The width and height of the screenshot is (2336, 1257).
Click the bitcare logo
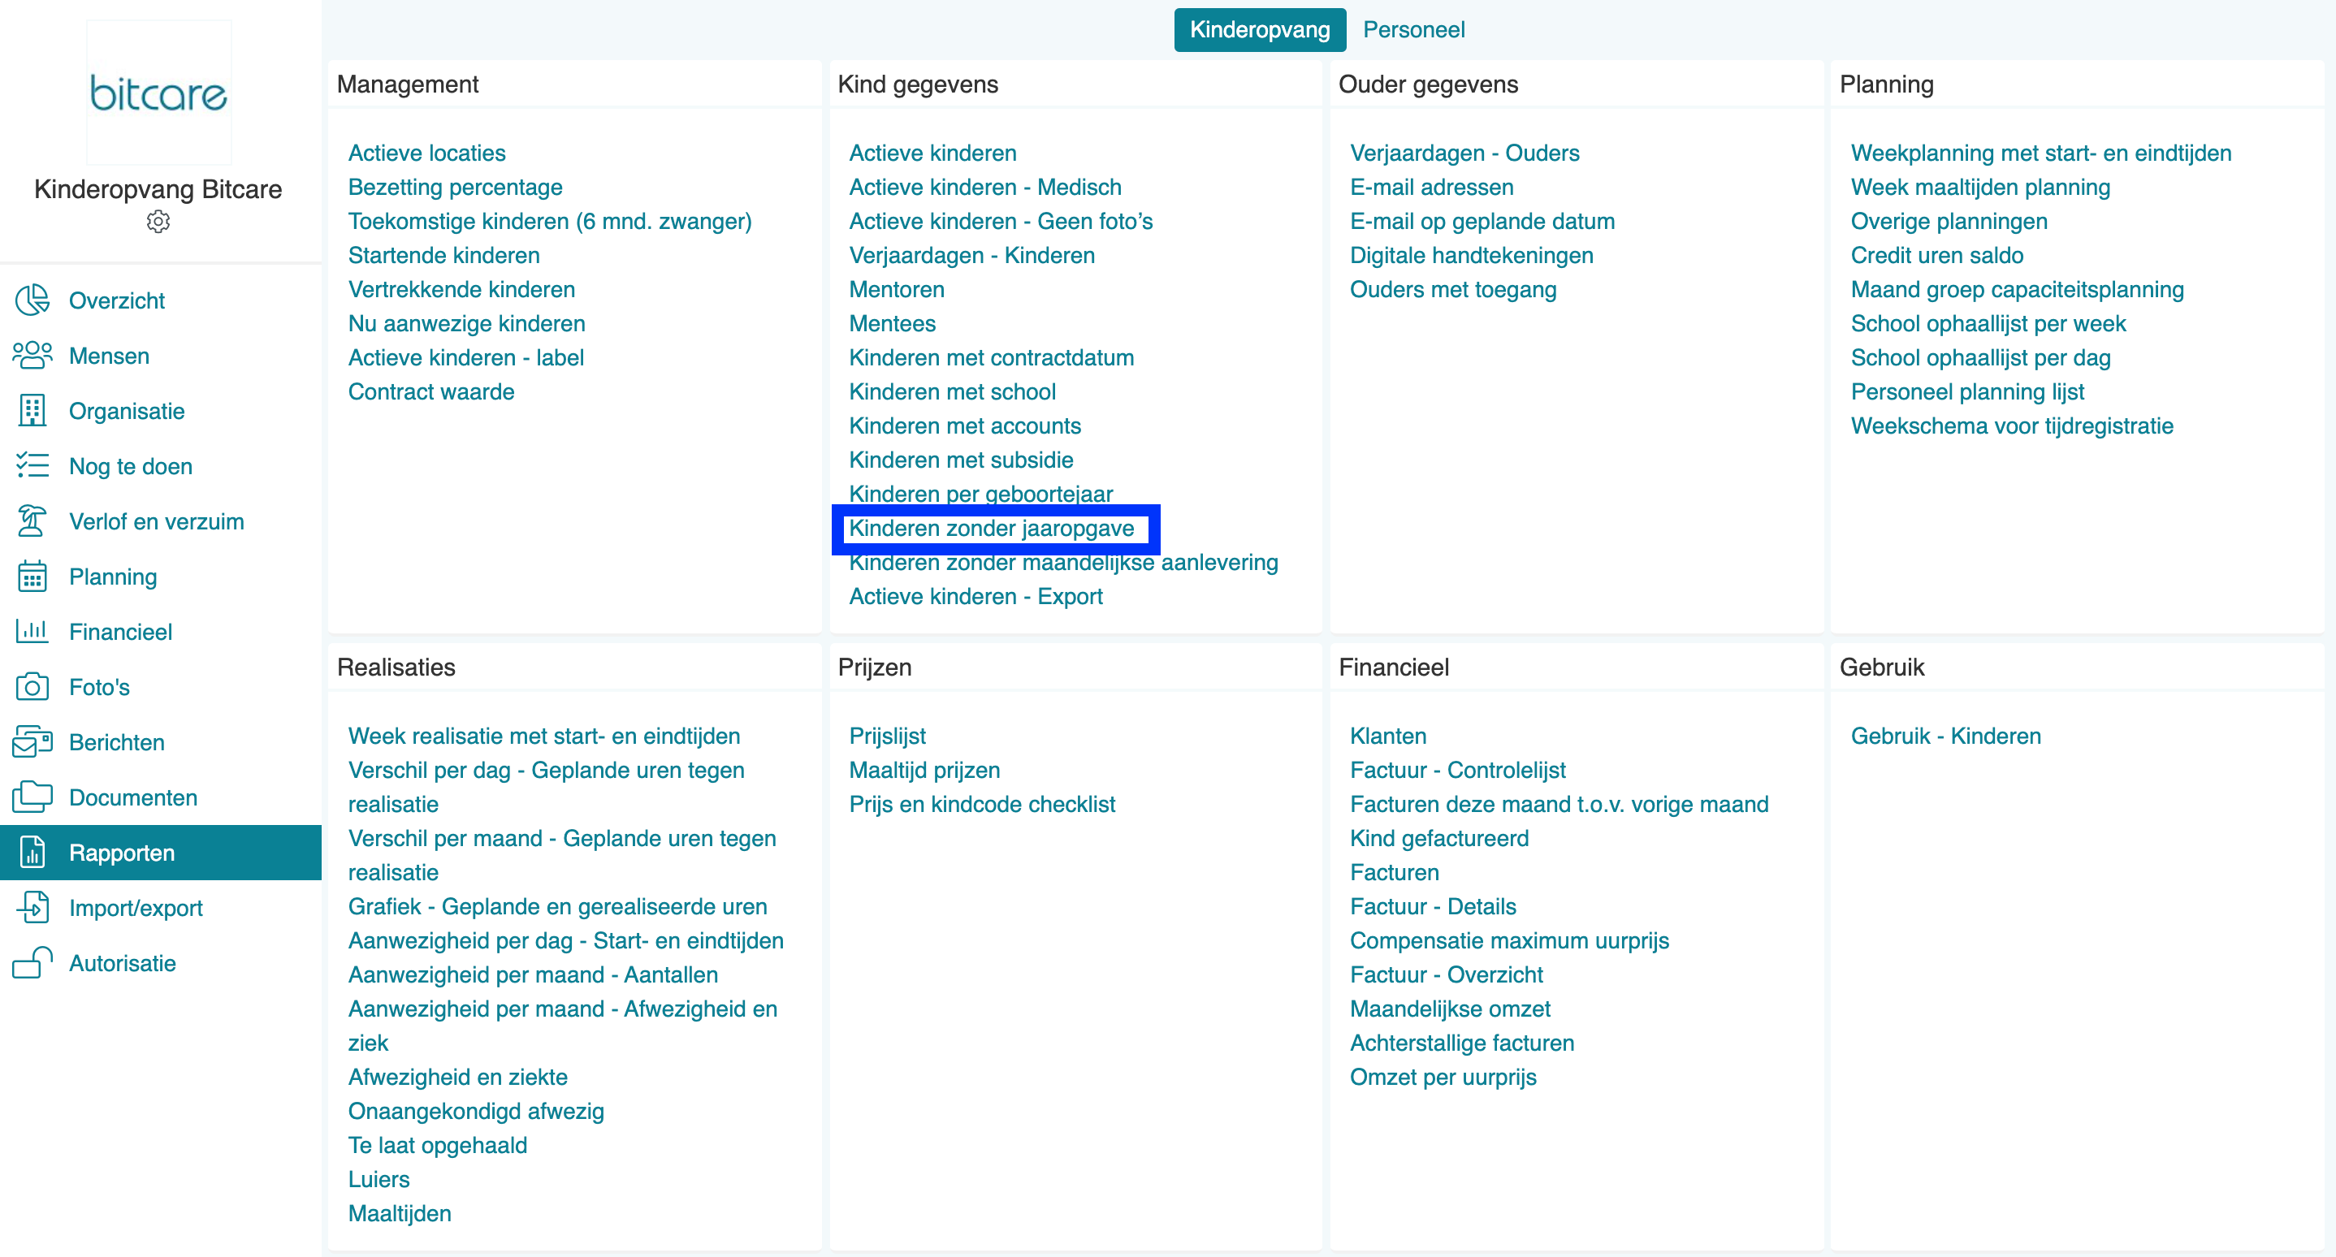coord(158,93)
